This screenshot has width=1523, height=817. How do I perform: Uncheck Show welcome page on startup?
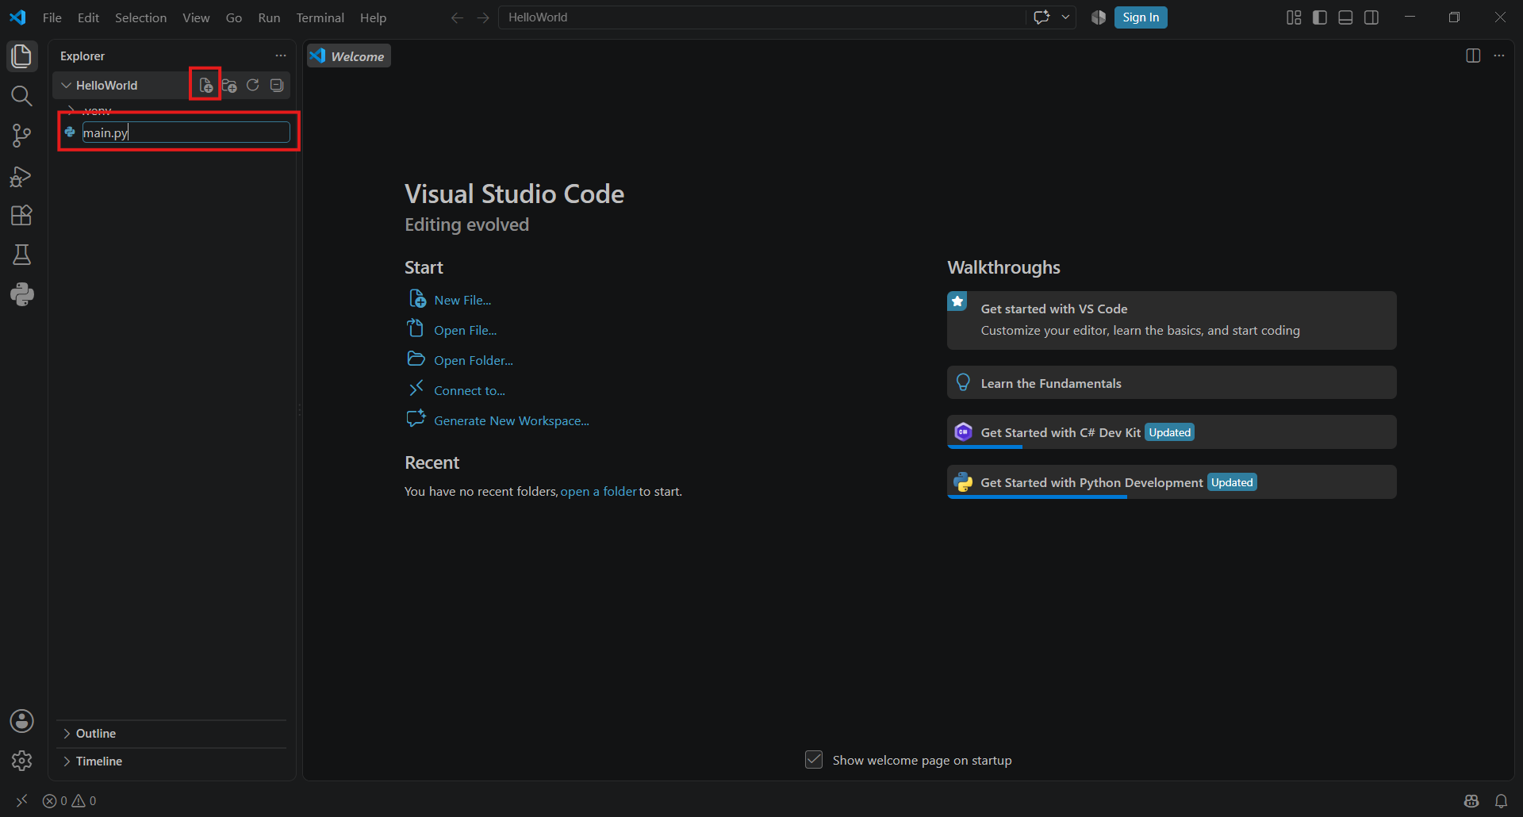(x=814, y=760)
